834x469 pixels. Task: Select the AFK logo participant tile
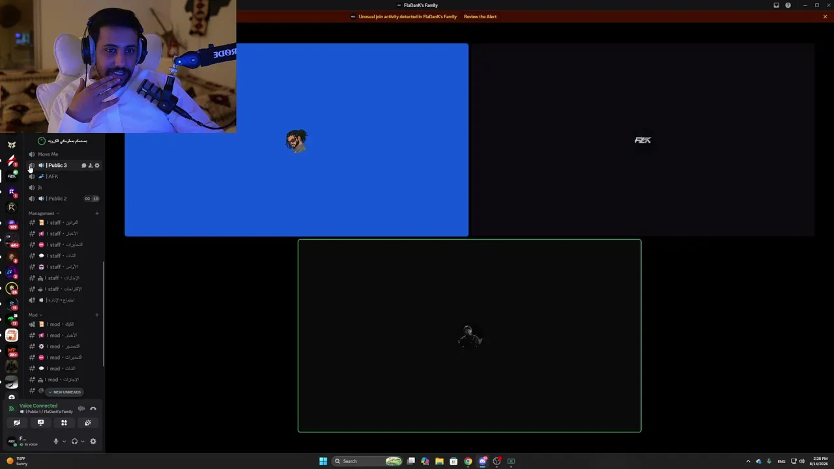click(x=642, y=140)
